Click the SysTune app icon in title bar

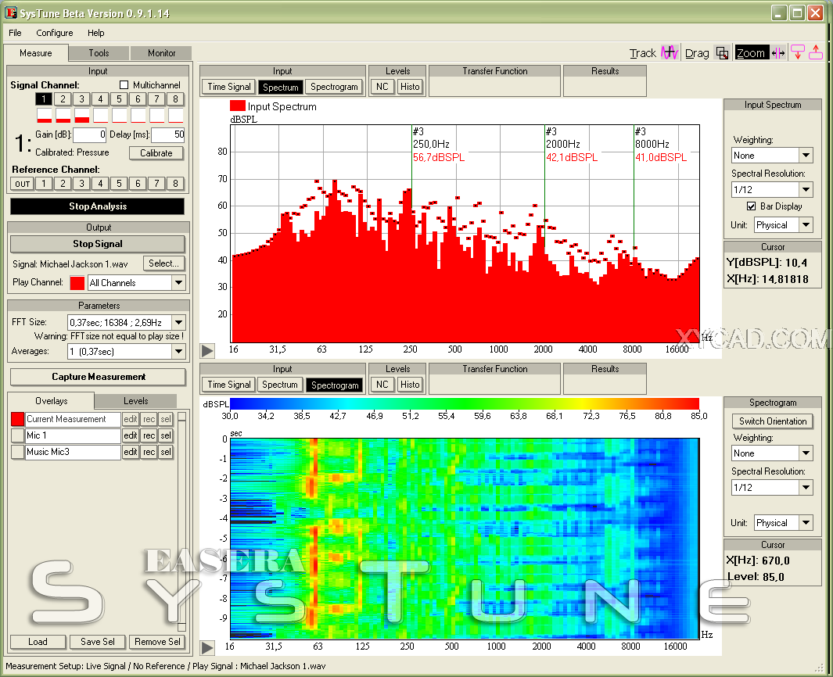tap(11, 13)
